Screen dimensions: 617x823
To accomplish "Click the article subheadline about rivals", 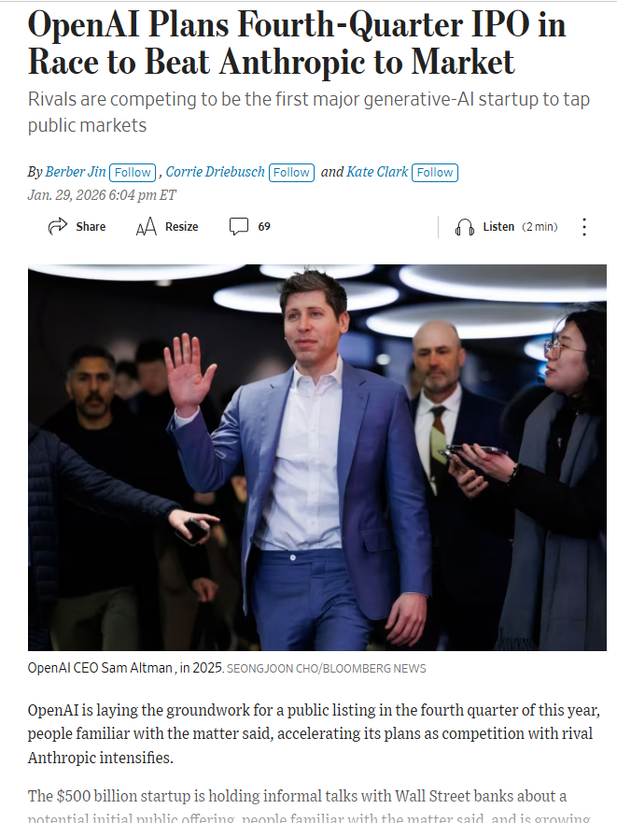I will (309, 112).
